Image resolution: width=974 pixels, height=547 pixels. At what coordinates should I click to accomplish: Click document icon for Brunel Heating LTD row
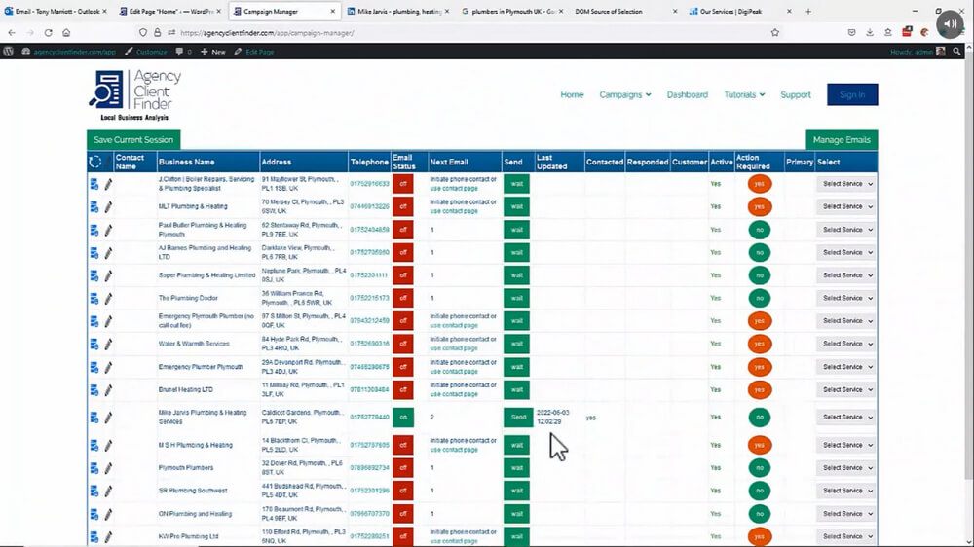94,390
